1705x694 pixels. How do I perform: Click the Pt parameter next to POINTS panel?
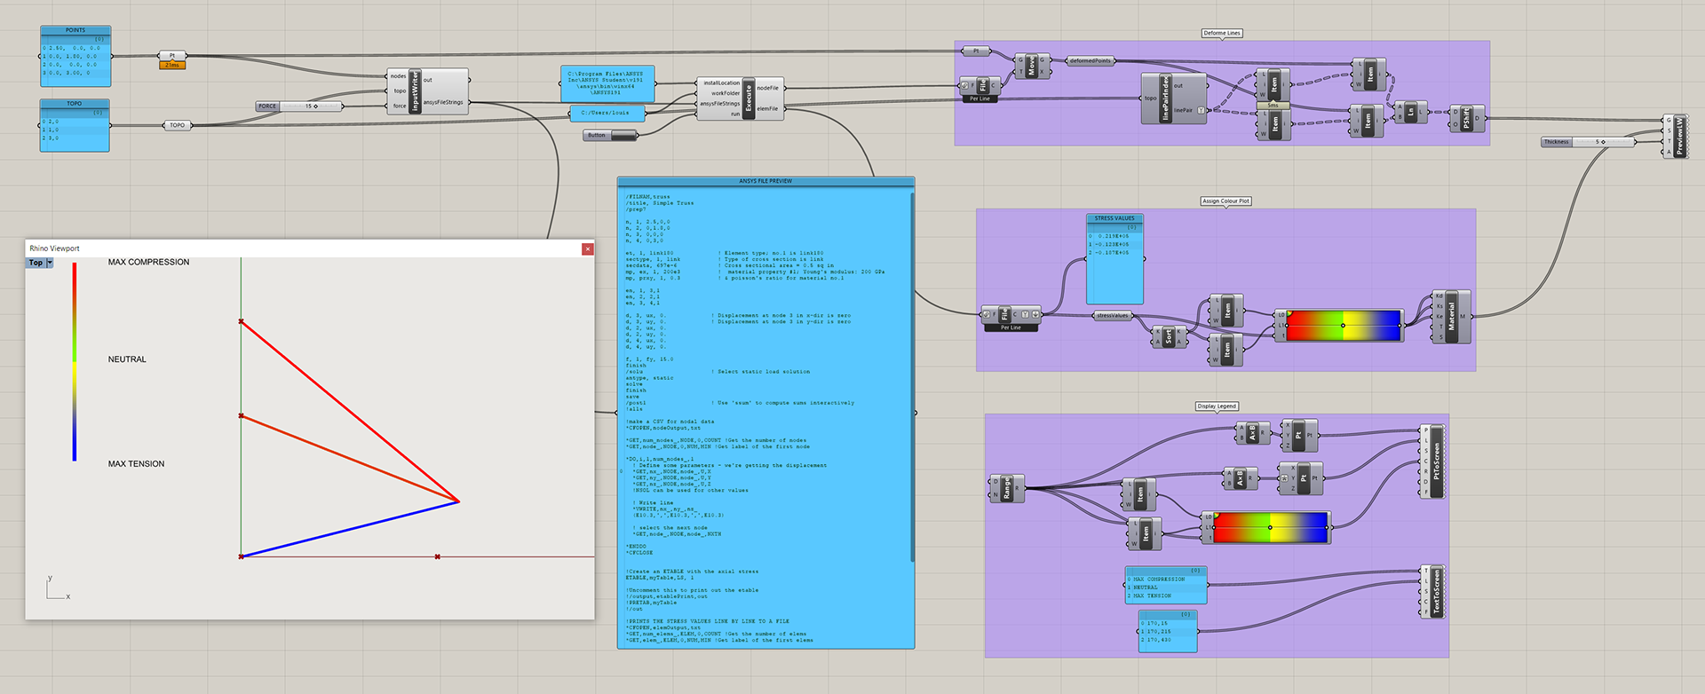point(172,55)
